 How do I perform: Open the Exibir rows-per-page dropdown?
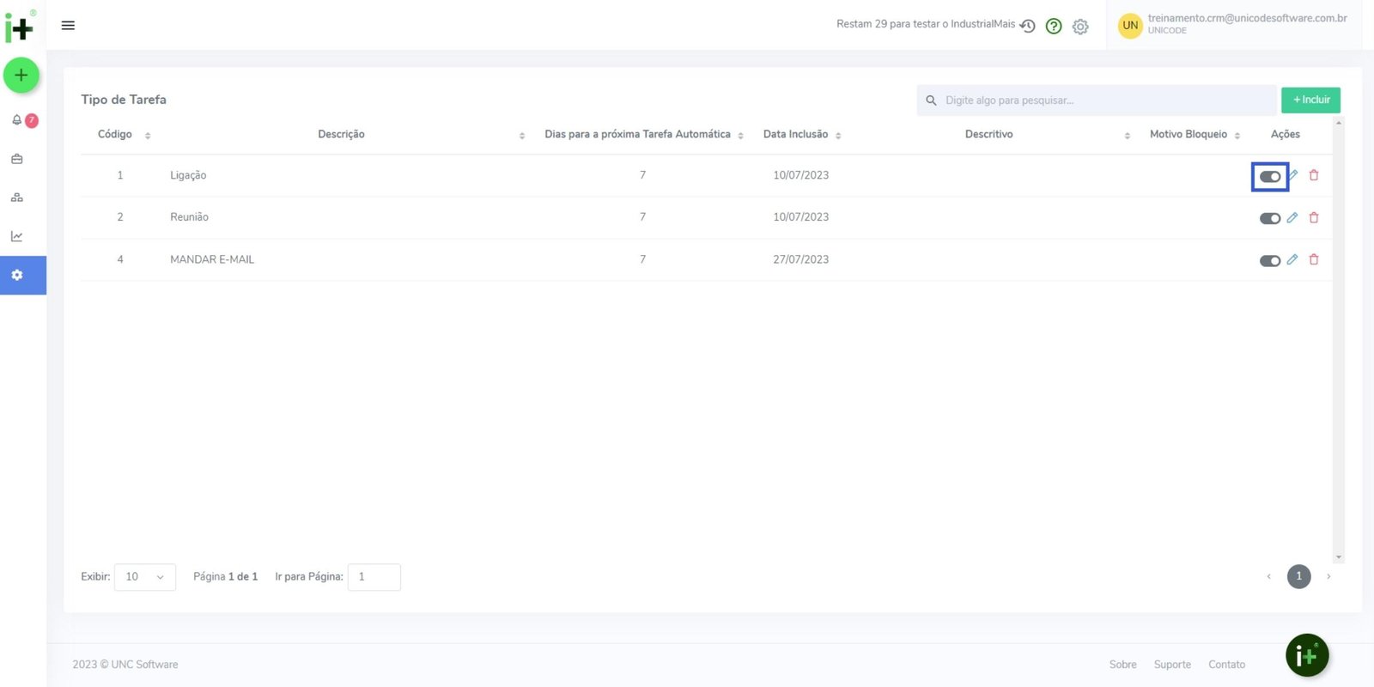(x=144, y=577)
